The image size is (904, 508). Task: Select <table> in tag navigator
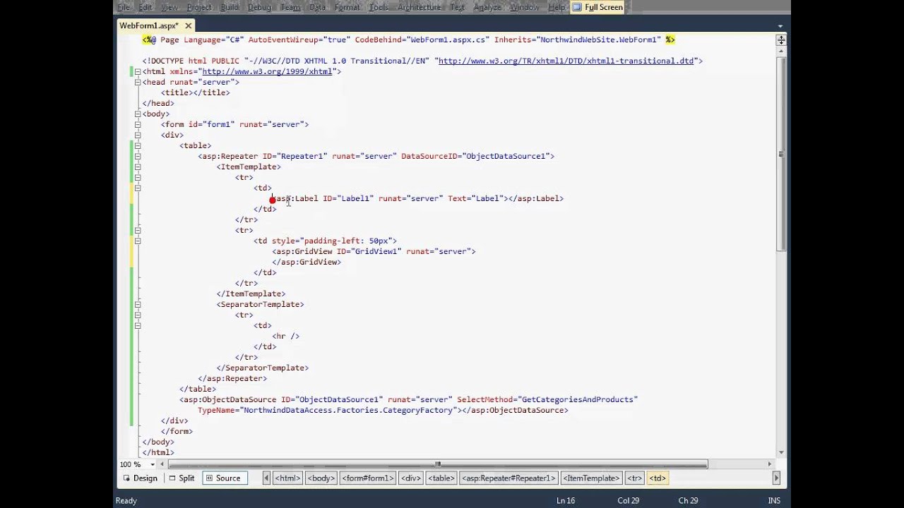pyautogui.click(x=441, y=478)
